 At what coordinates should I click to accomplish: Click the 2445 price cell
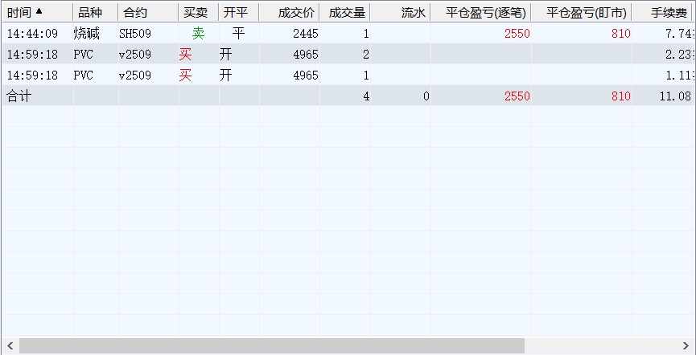(x=306, y=34)
